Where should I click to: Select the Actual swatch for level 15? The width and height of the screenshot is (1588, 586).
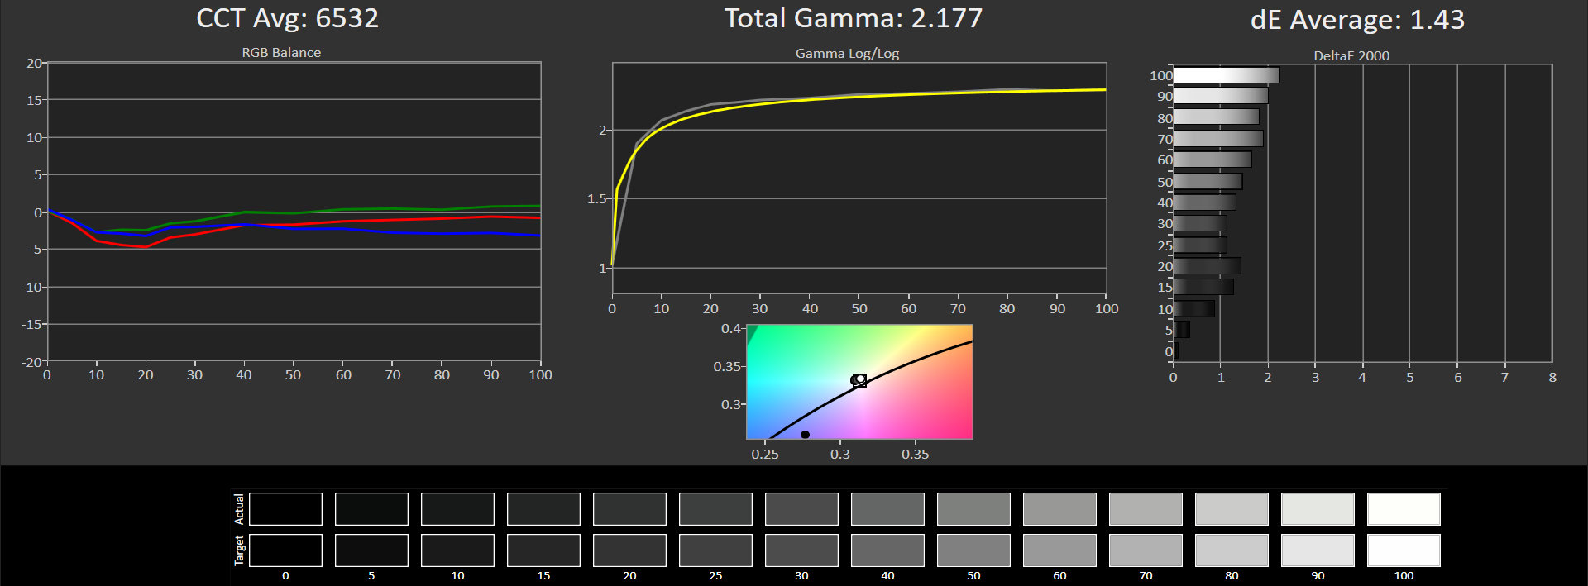[543, 509]
